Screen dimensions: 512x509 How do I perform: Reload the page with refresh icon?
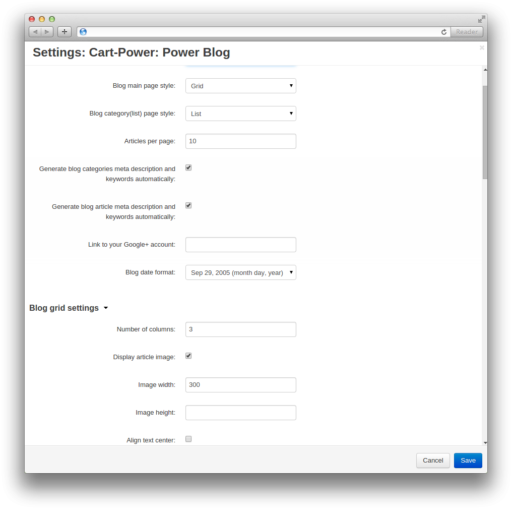444,32
